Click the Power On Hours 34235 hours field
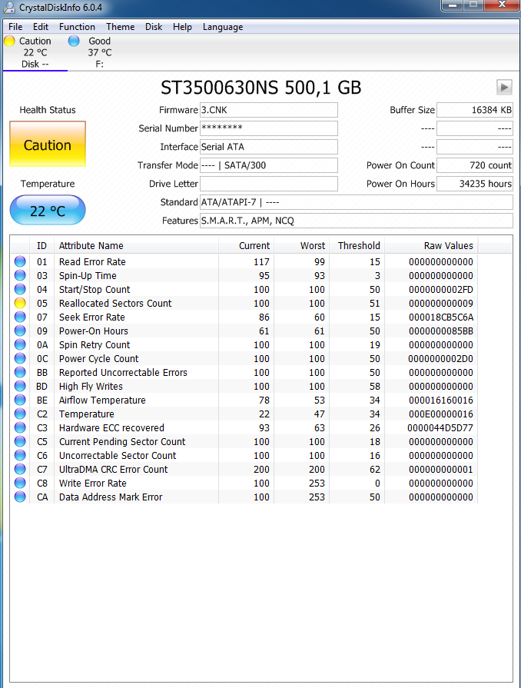 [475, 184]
